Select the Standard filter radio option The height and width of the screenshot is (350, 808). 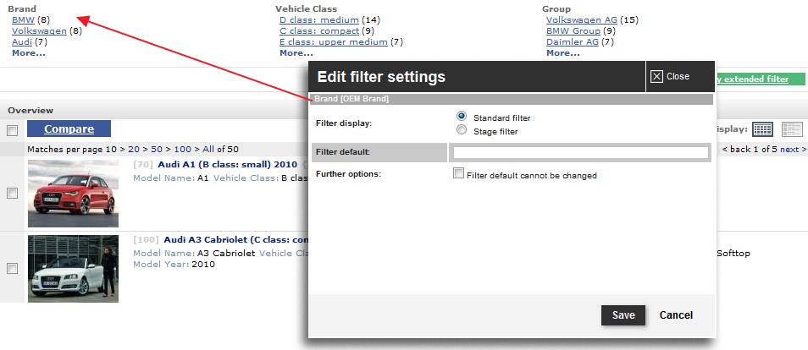point(462,116)
